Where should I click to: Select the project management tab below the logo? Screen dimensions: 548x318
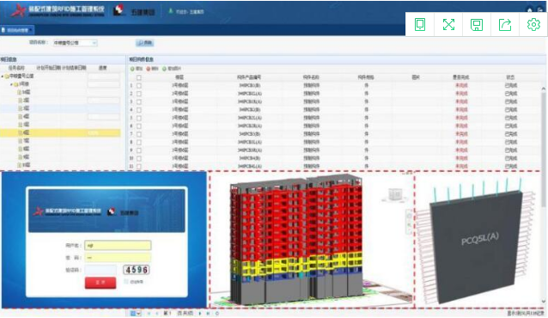click(x=17, y=30)
